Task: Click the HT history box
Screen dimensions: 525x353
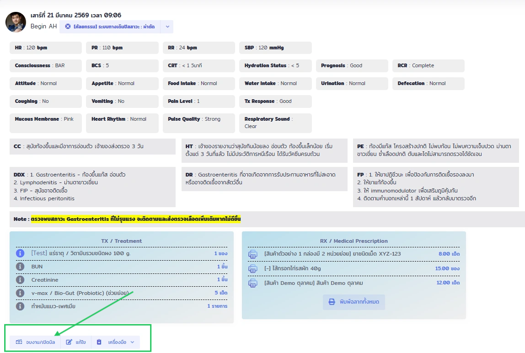Action: coord(264,150)
